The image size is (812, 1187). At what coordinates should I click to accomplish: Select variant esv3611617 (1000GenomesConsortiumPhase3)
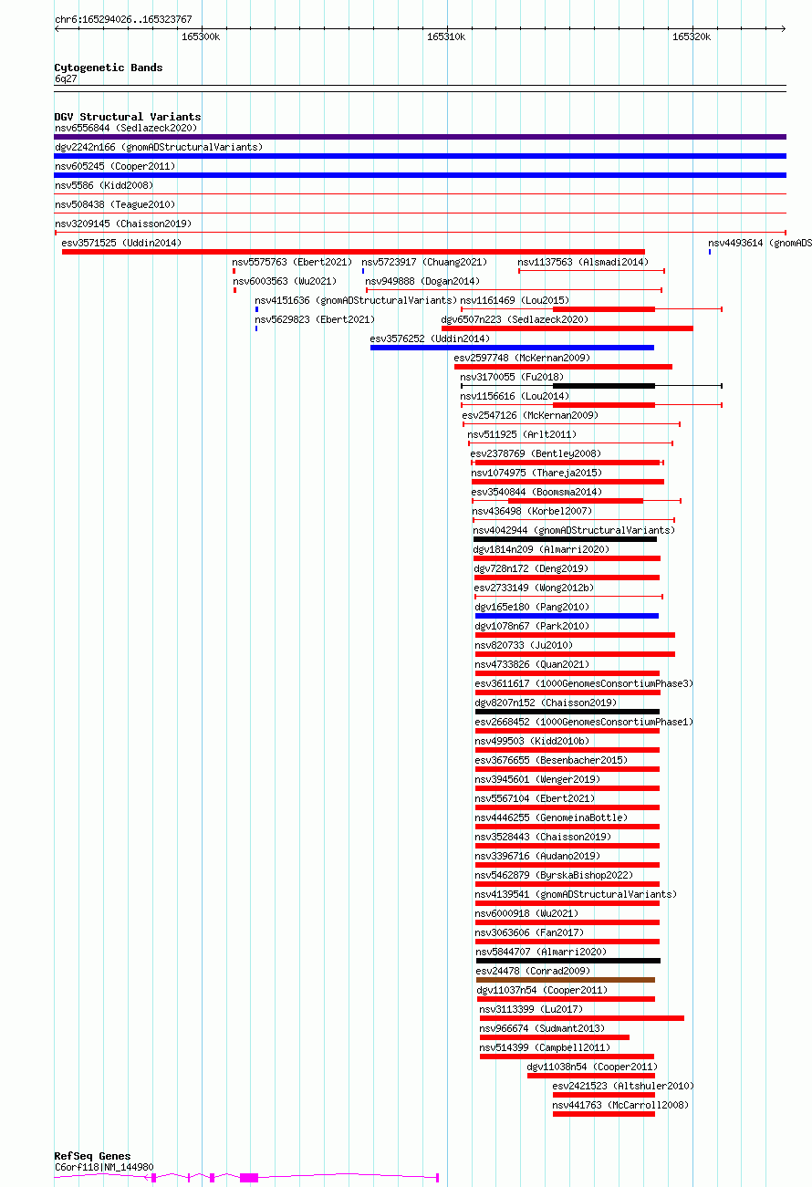(584, 683)
